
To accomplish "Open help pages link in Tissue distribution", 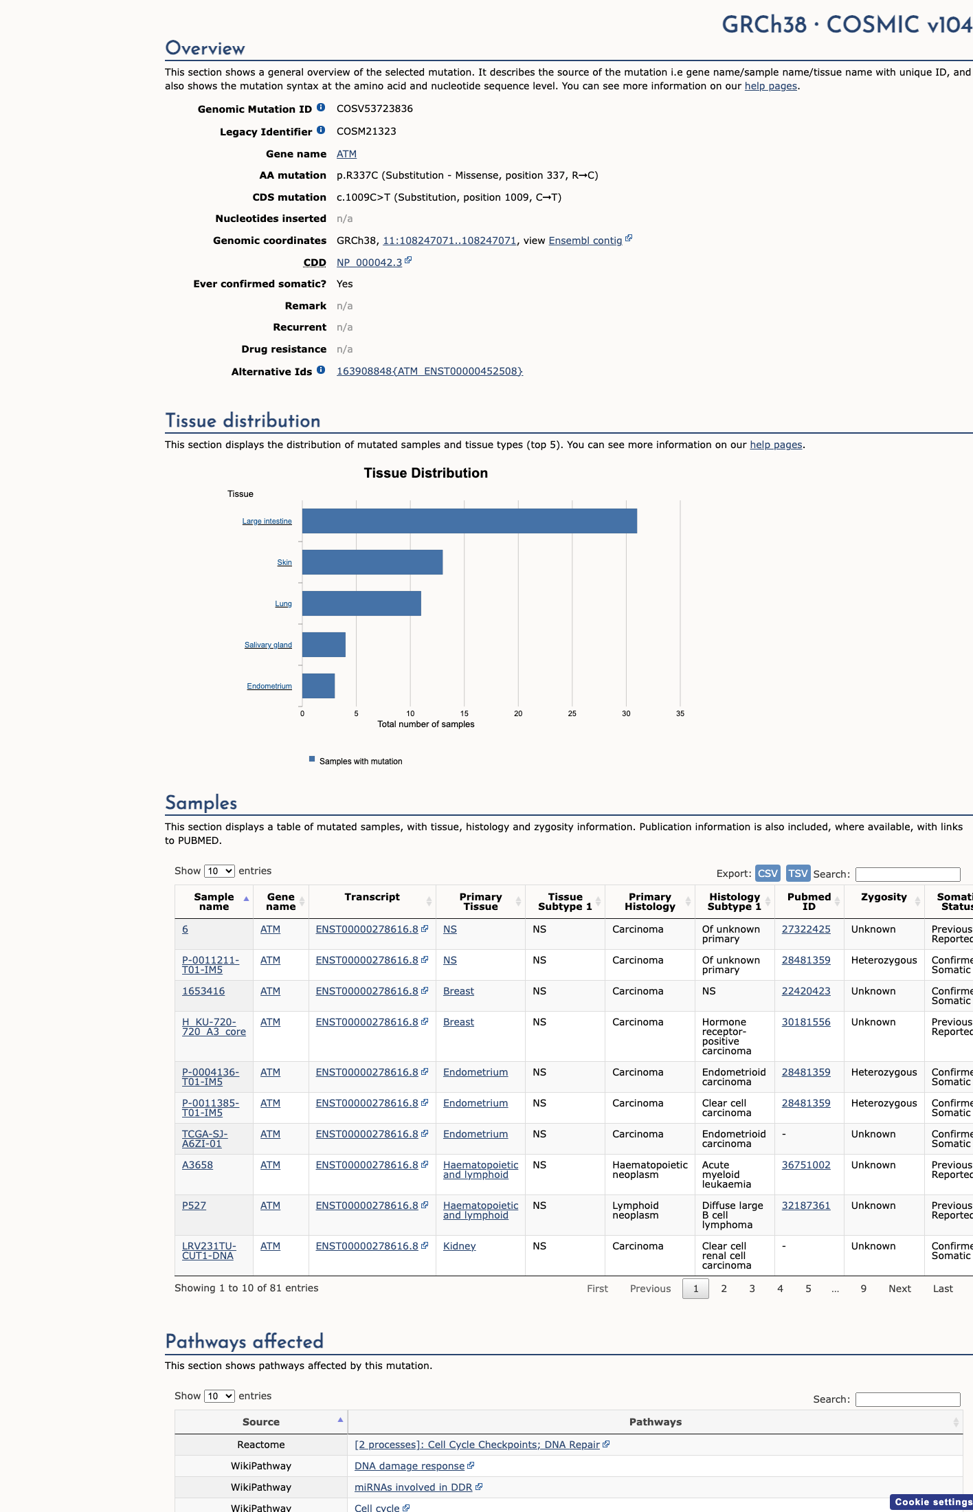I will [x=776, y=445].
